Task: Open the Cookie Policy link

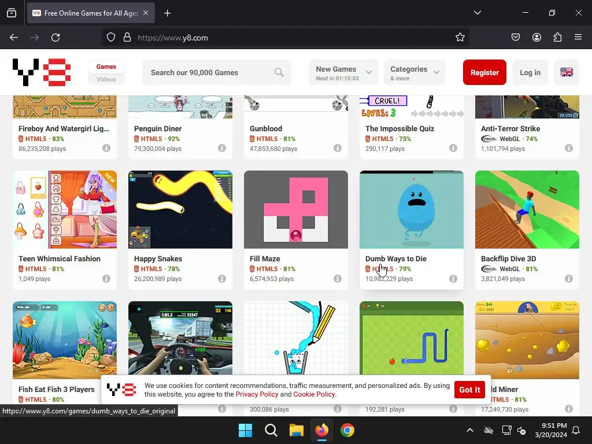Action: (x=314, y=394)
